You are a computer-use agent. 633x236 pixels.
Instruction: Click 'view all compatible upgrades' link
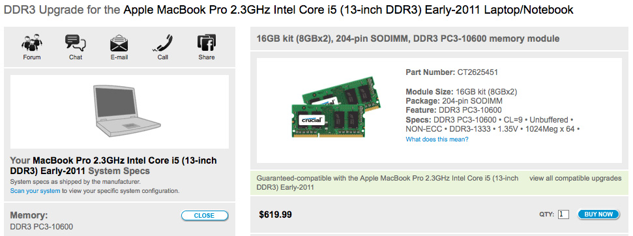[575, 178]
